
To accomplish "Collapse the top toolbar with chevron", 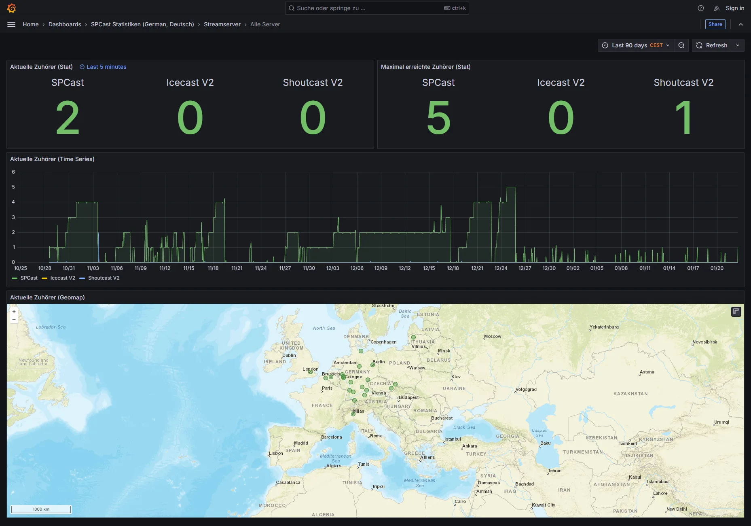I will tap(741, 24).
